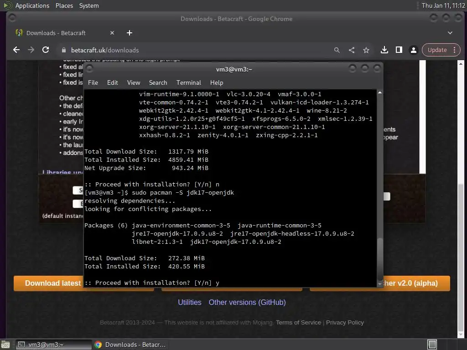Open Other versions (GitHub) link
467x350 pixels.
[247, 303]
